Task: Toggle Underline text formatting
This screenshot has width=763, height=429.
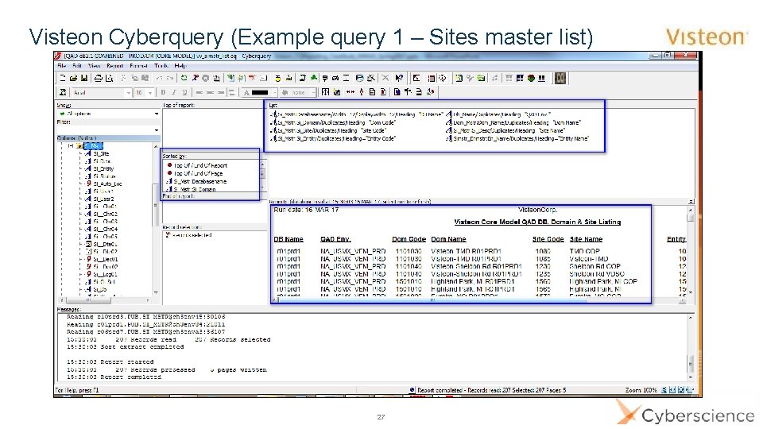Action: click(184, 92)
